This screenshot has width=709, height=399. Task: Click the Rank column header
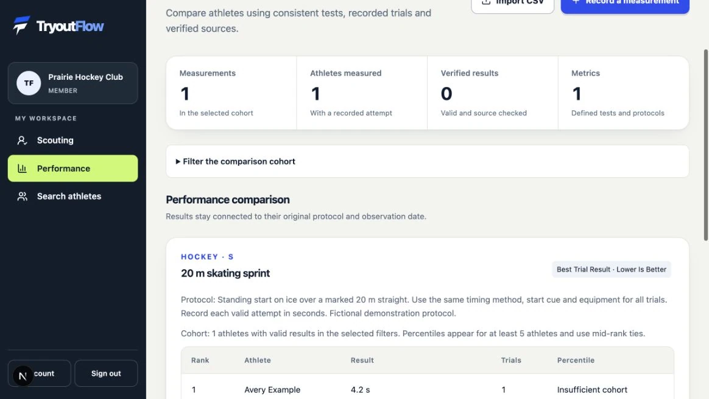(200, 360)
